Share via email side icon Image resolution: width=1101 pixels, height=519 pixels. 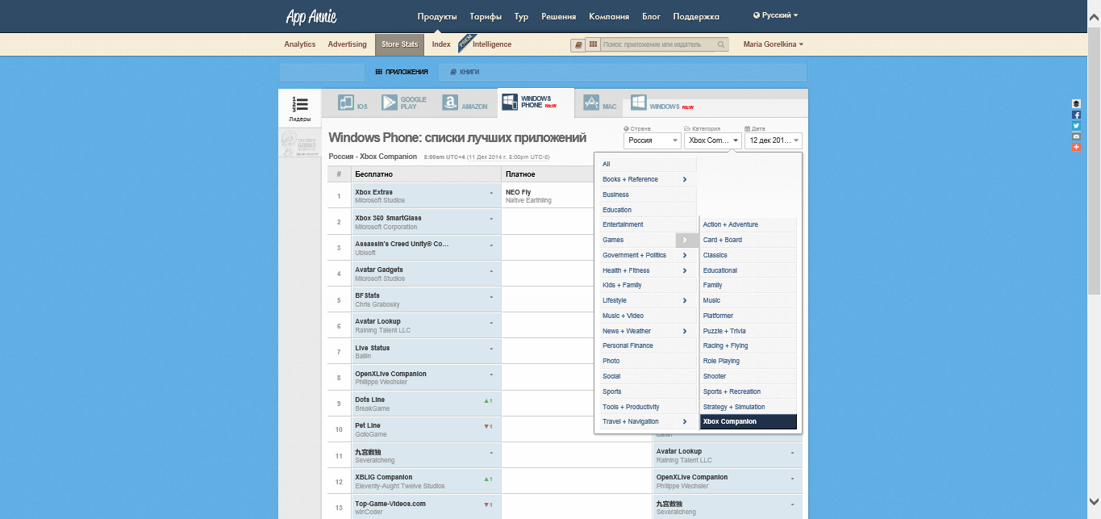tap(1076, 136)
